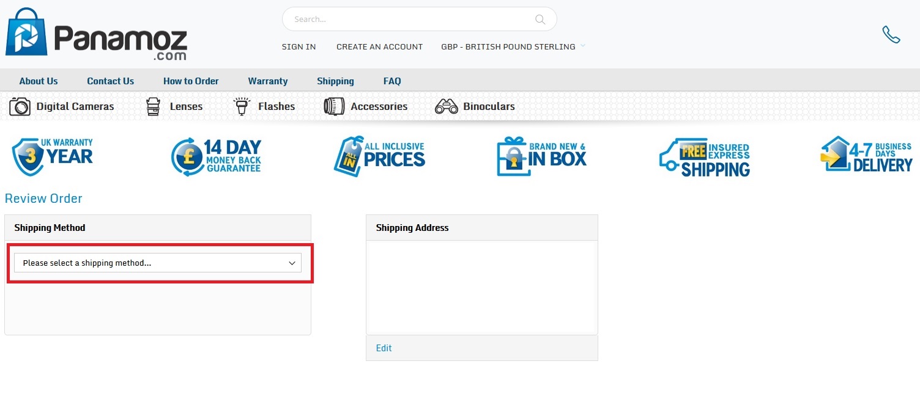This screenshot has height=405, width=920.
Task: Open the GBP currency selector dropdown
Action: [513, 46]
